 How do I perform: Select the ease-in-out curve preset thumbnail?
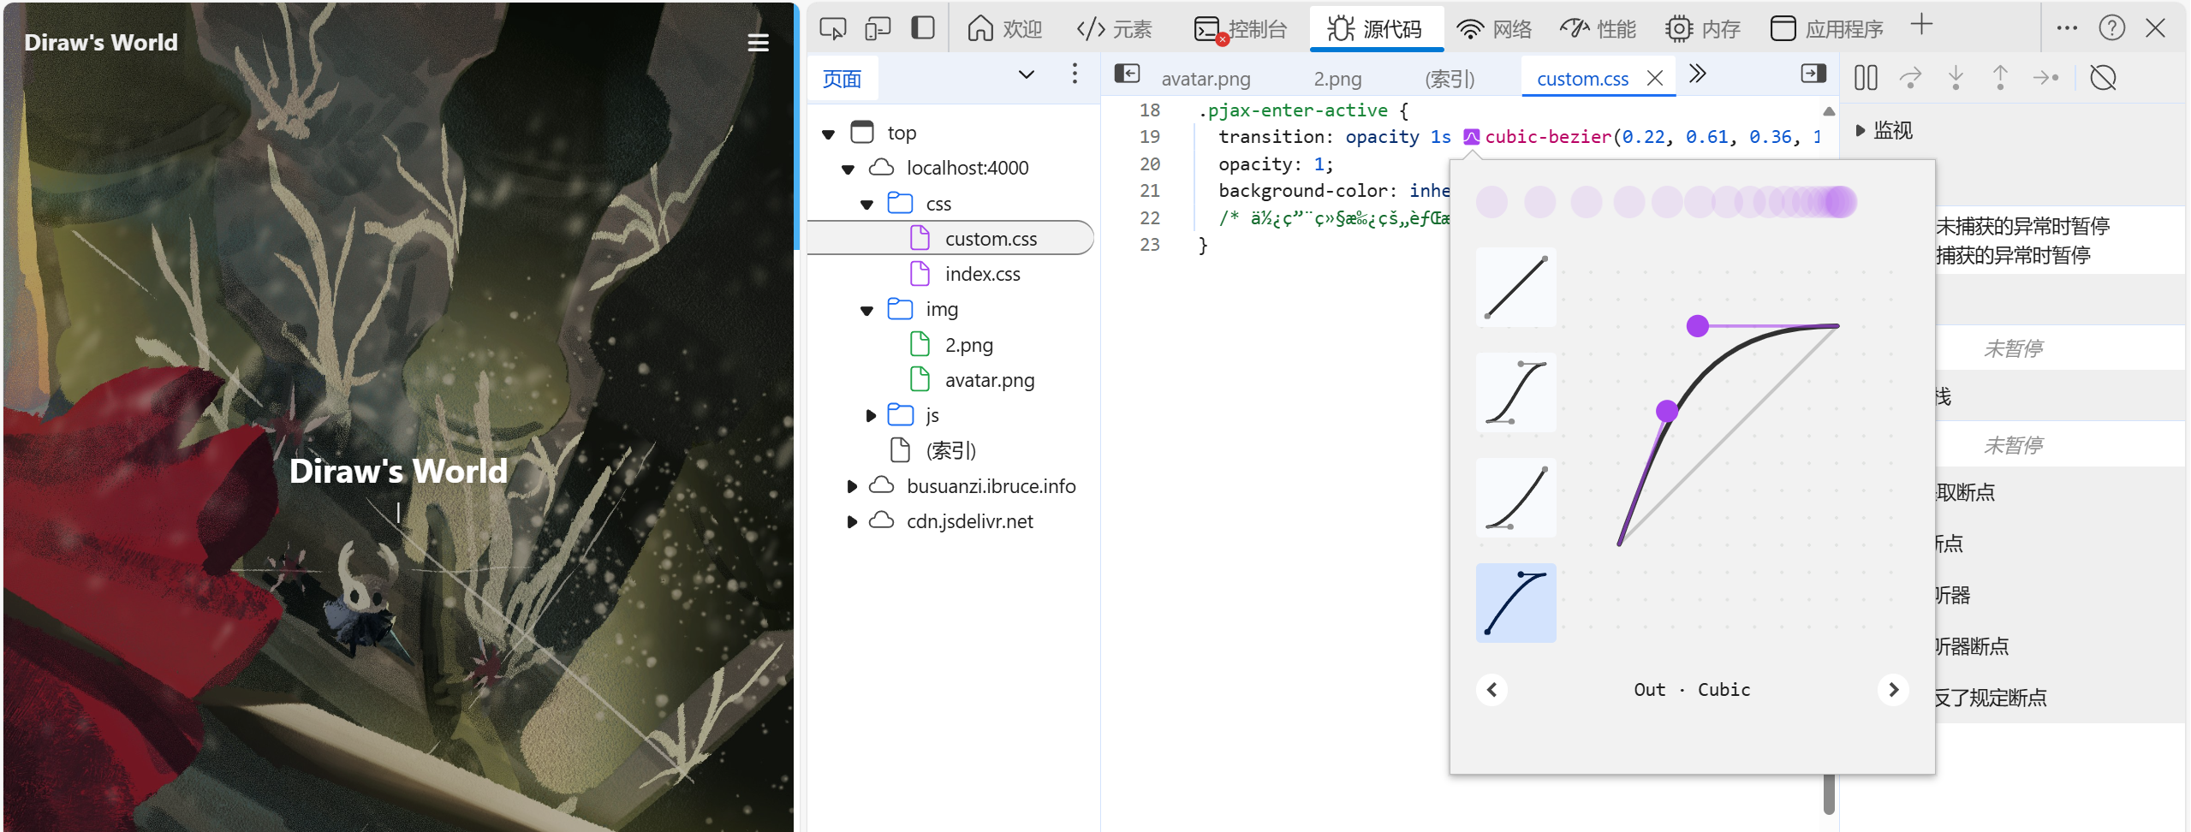[x=1515, y=392]
